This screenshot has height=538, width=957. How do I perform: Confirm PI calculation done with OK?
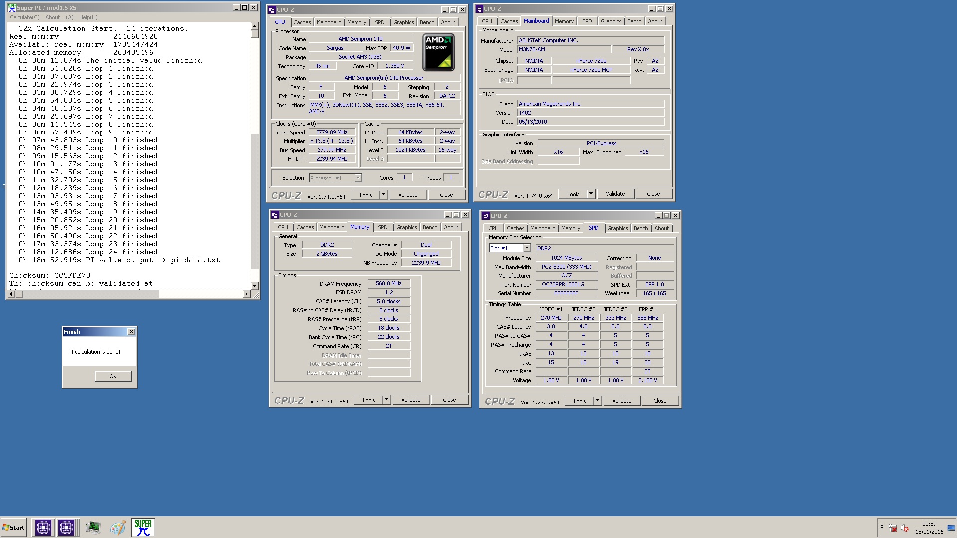[x=113, y=376]
